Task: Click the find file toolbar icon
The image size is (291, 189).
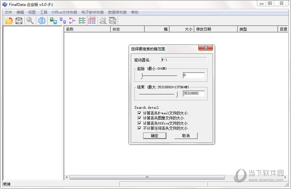Action: tap(103, 21)
